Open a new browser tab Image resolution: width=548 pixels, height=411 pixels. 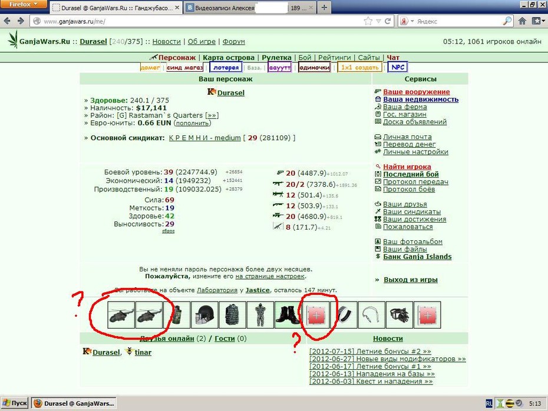click(x=324, y=7)
